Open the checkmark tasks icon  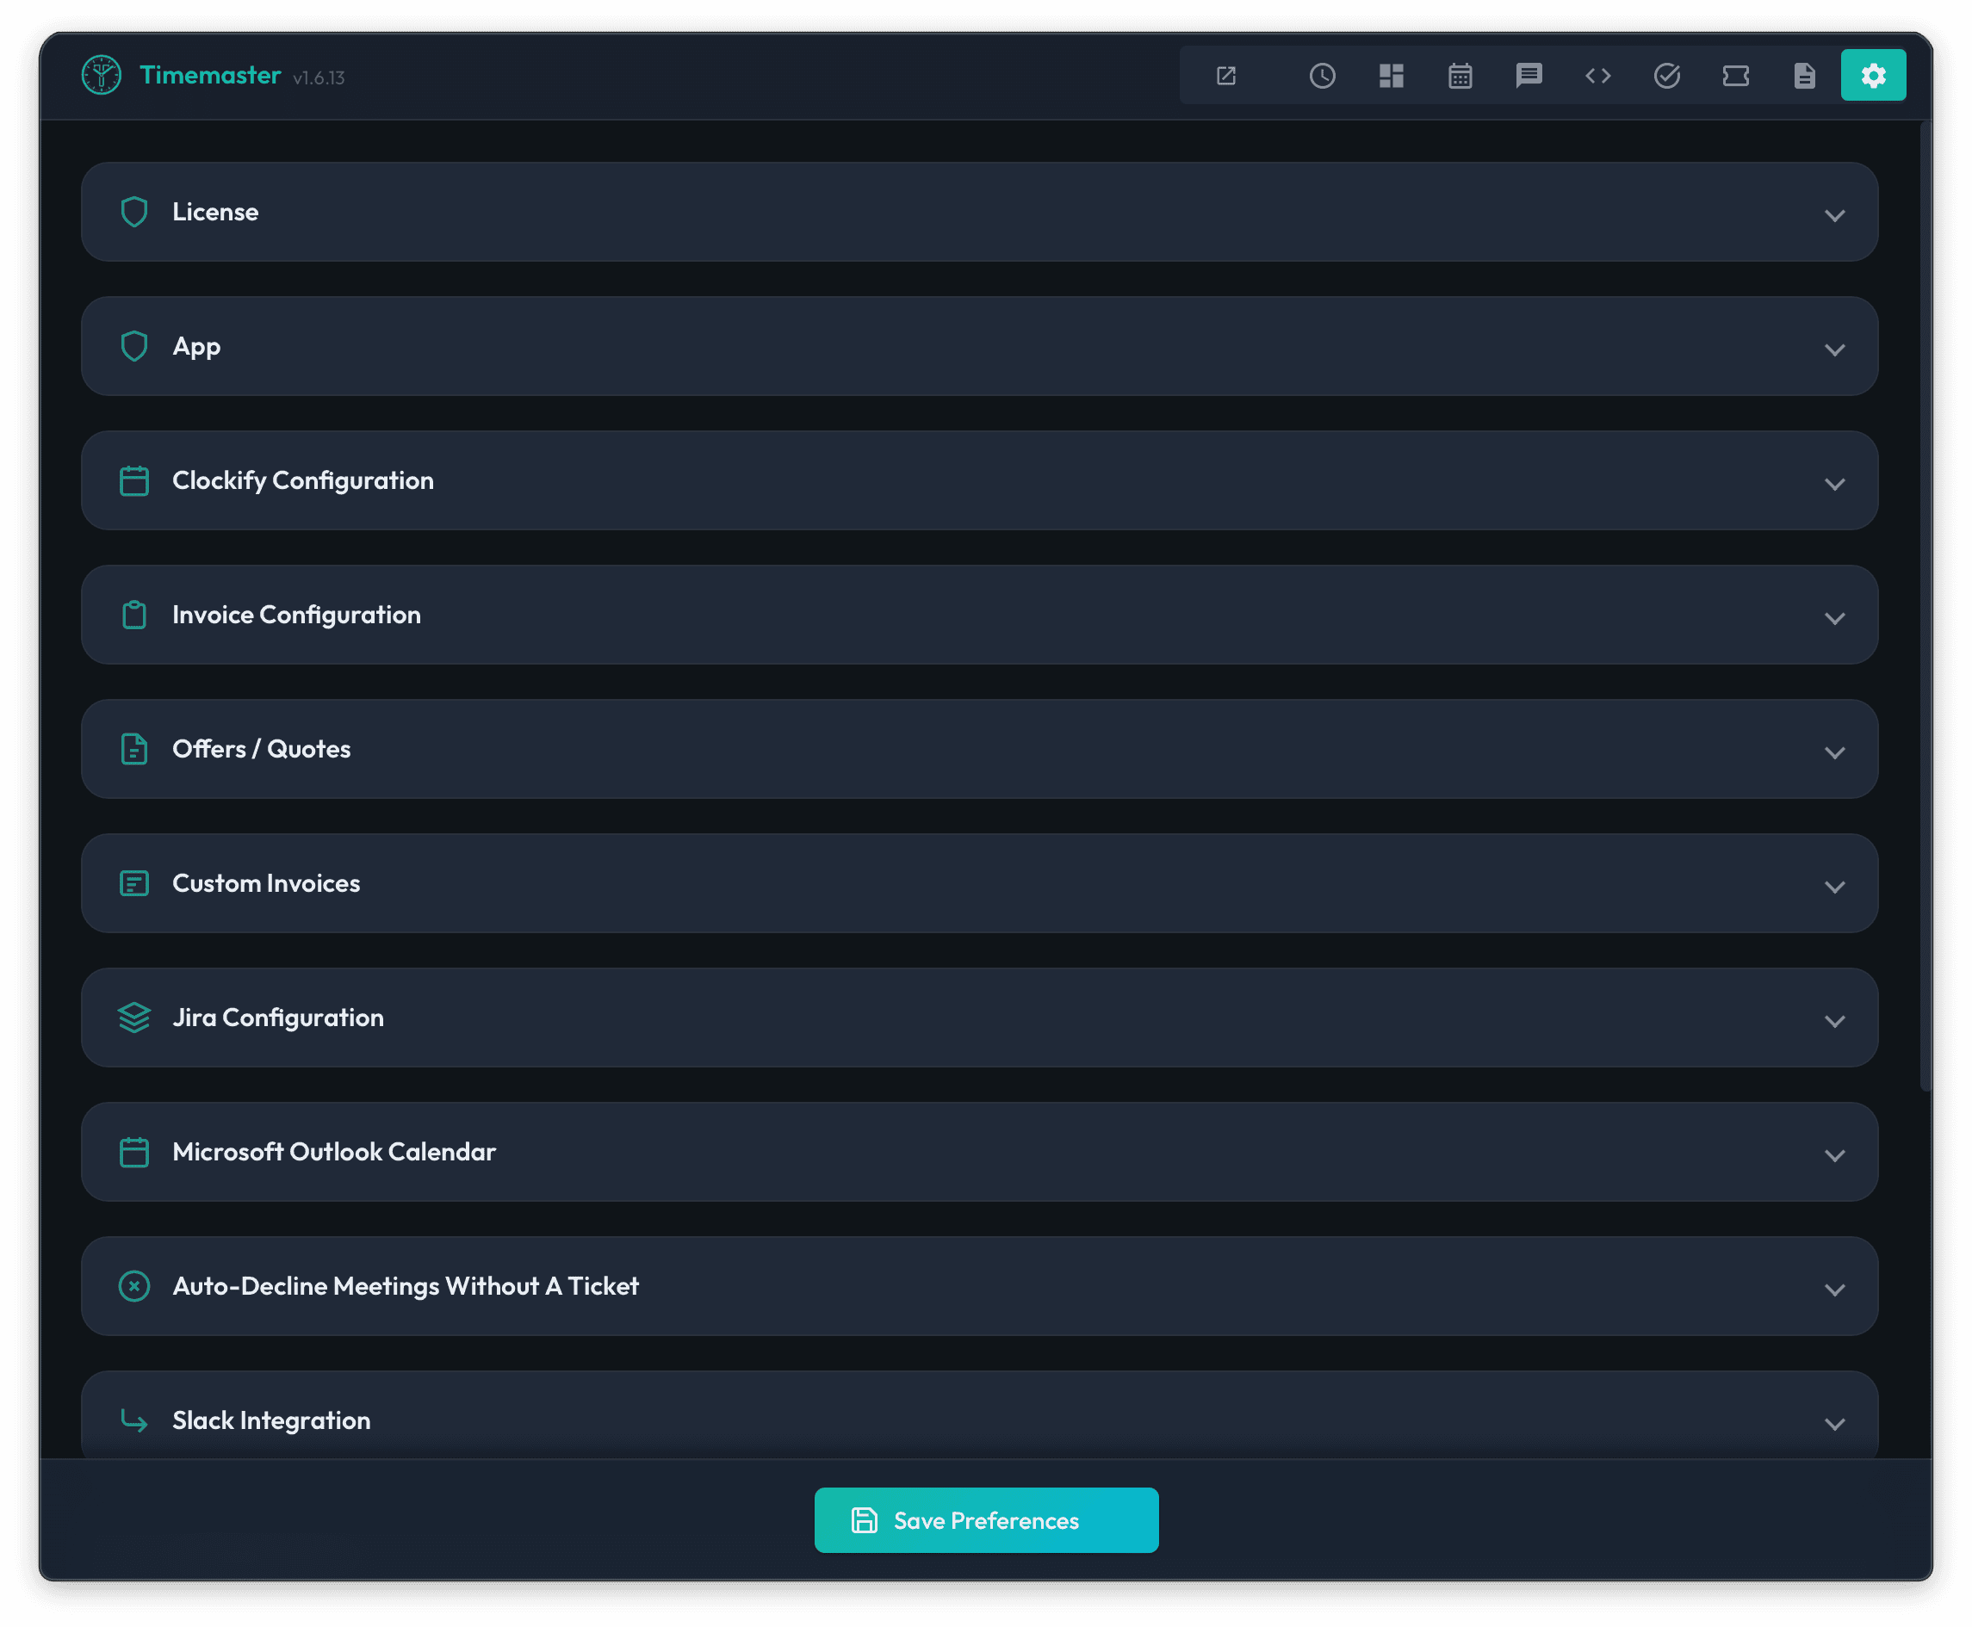pyautogui.click(x=1666, y=76)
